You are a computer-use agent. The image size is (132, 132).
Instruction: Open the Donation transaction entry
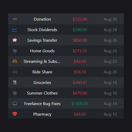(66, 19)
